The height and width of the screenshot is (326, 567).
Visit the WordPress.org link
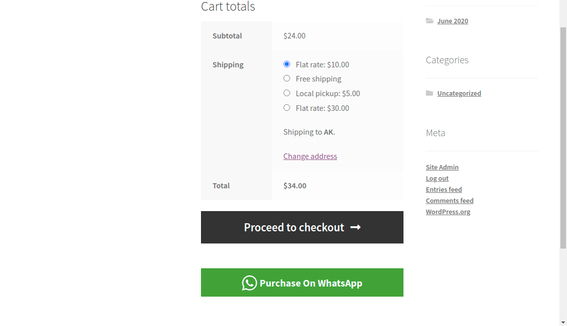pos(448,212)
